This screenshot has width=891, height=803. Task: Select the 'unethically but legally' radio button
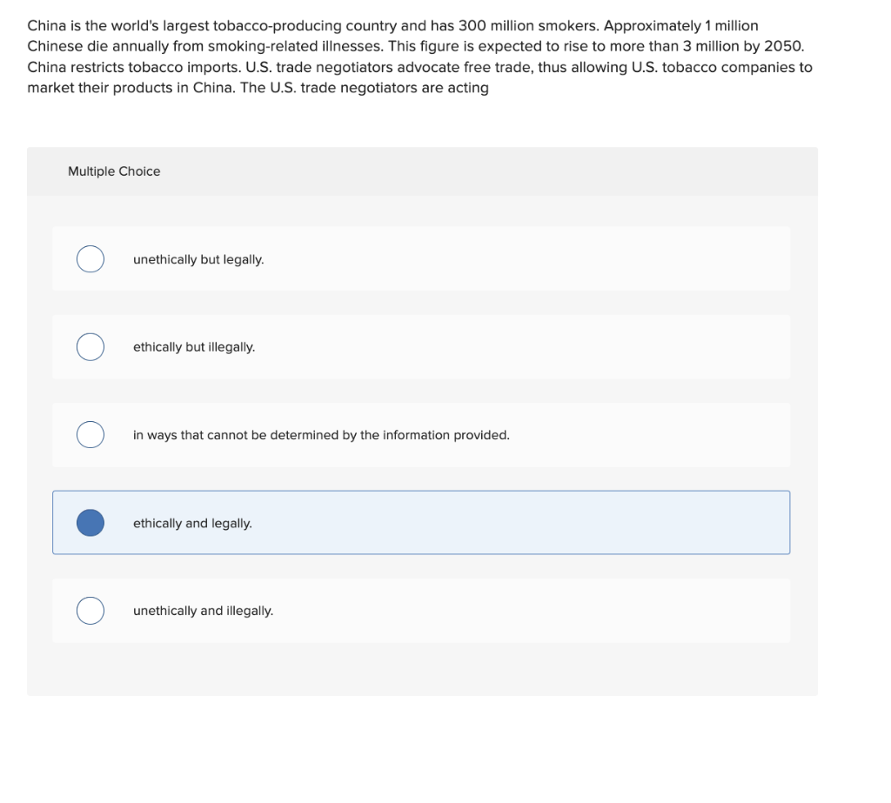coord(90,259)
